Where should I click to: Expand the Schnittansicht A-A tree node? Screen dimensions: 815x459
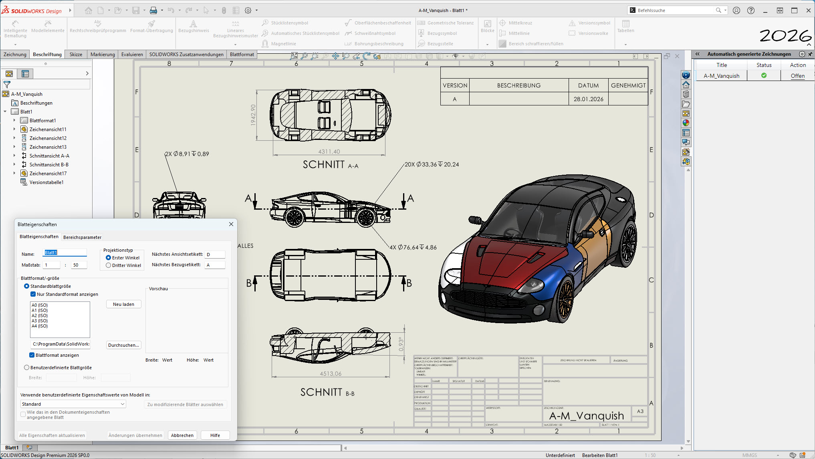[x=14, y=156]
